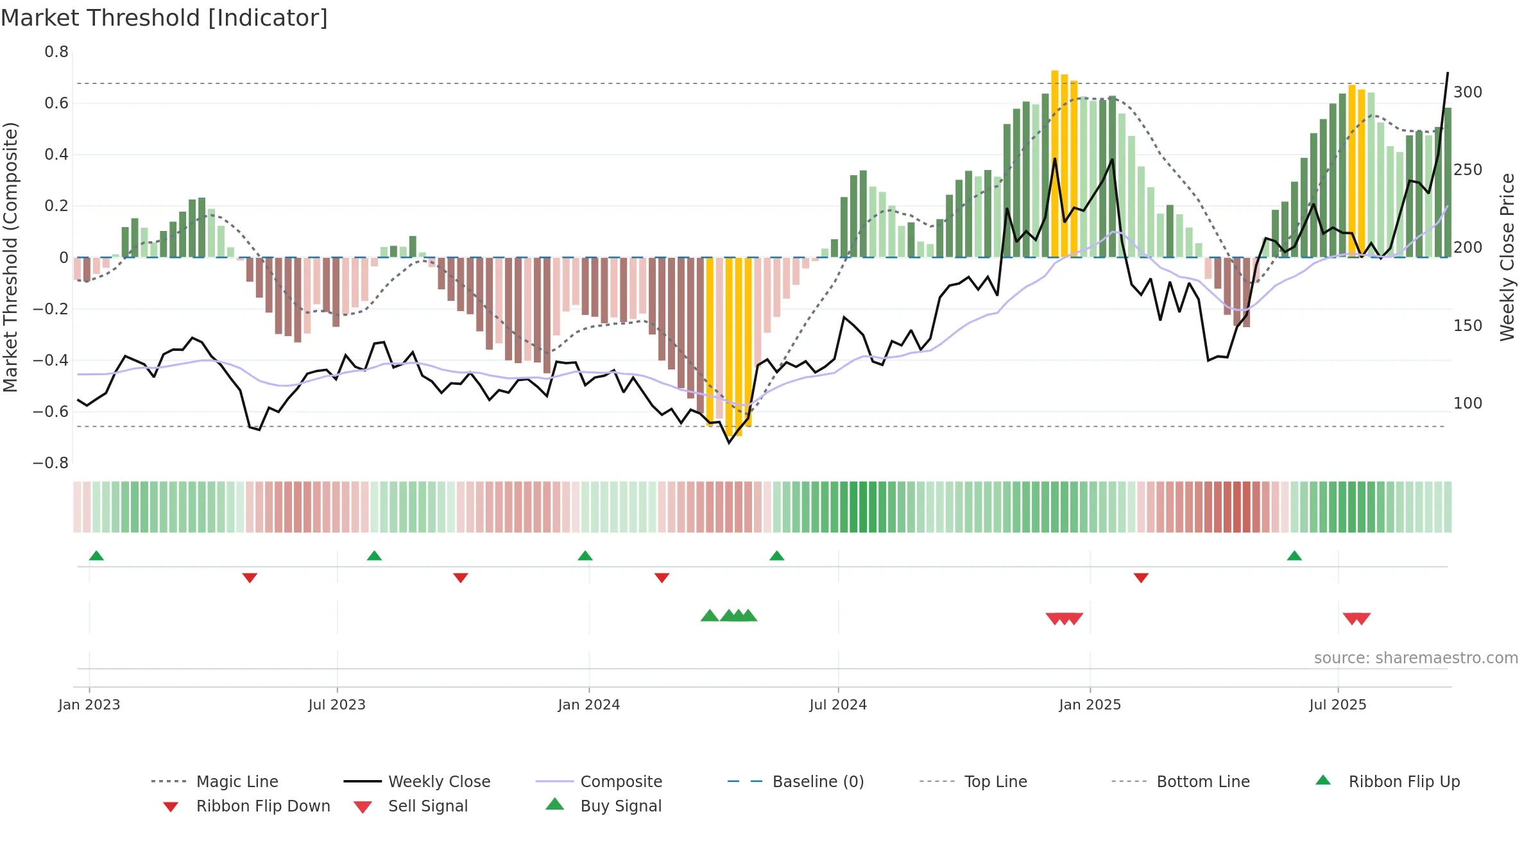This screenshot has height=866, width=1540.
Task: Toggle the Ribbon Flip Down legend entry
Action: pos(246,806)
